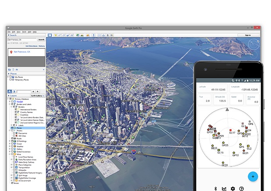The height and width of the screenshot is (191, 271).
Task: Select the Add Placemark pushpin tool
Action: 56,35
